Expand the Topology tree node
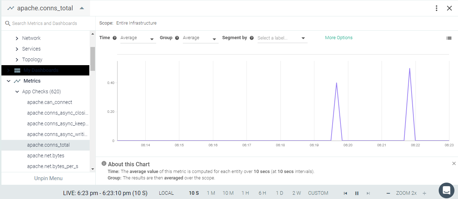Viewport: 458px width, 199px height. point(17,59)
